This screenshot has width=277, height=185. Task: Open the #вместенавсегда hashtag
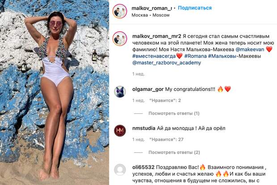coord(154,56)
